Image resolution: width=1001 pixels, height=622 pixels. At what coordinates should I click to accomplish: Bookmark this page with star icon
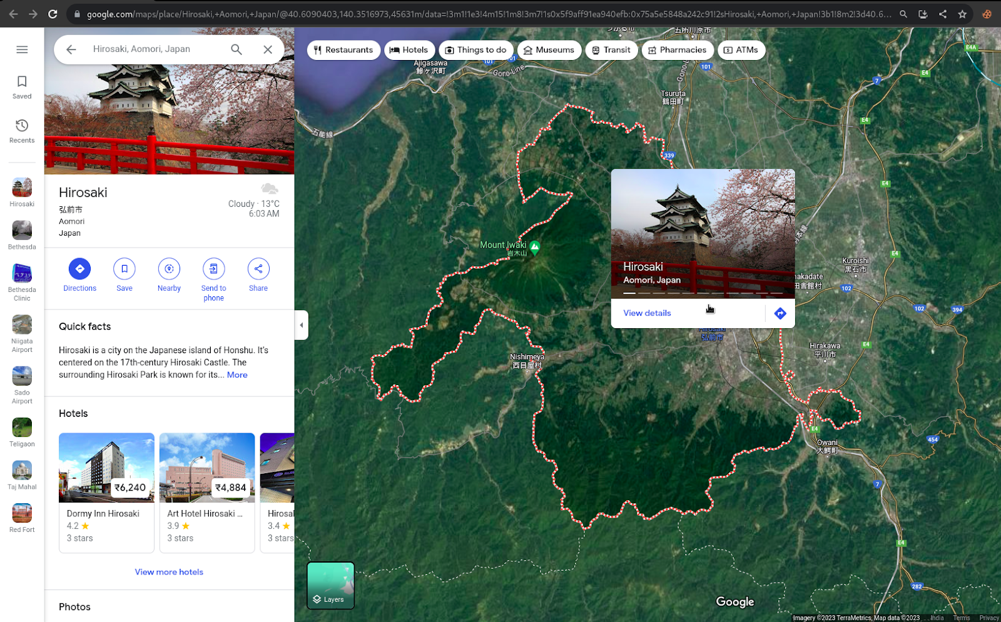(962, 14)
